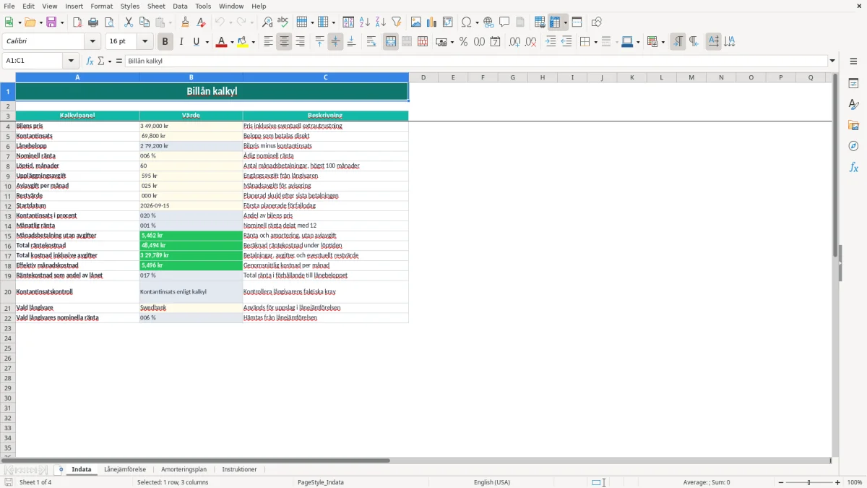Open the Data menu
The width and height of the screenshot is (867, 488).
coord(180,6)
